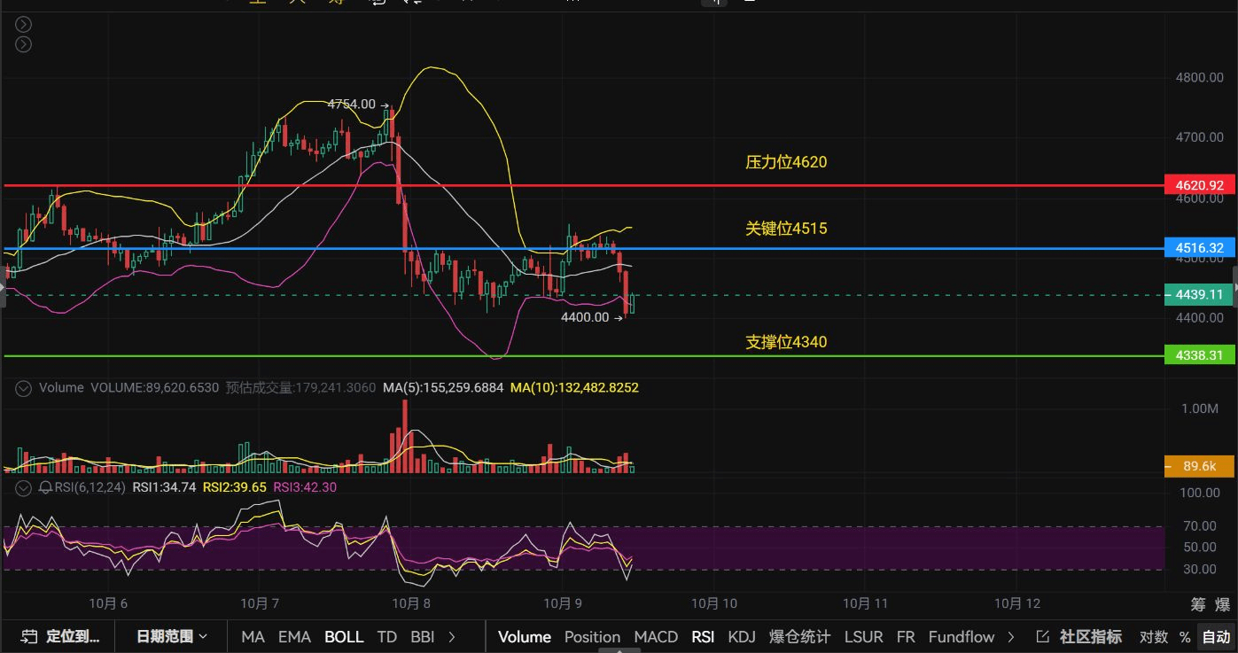Click the blue 4516.32 key level line label
The height and width of the screenshot is (653, 1238).
[1199, 248]
